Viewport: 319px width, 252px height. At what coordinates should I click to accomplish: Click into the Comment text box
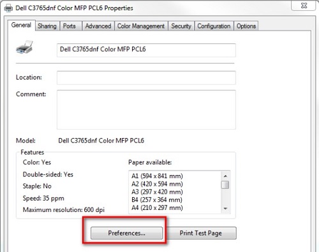coord(146,109)
